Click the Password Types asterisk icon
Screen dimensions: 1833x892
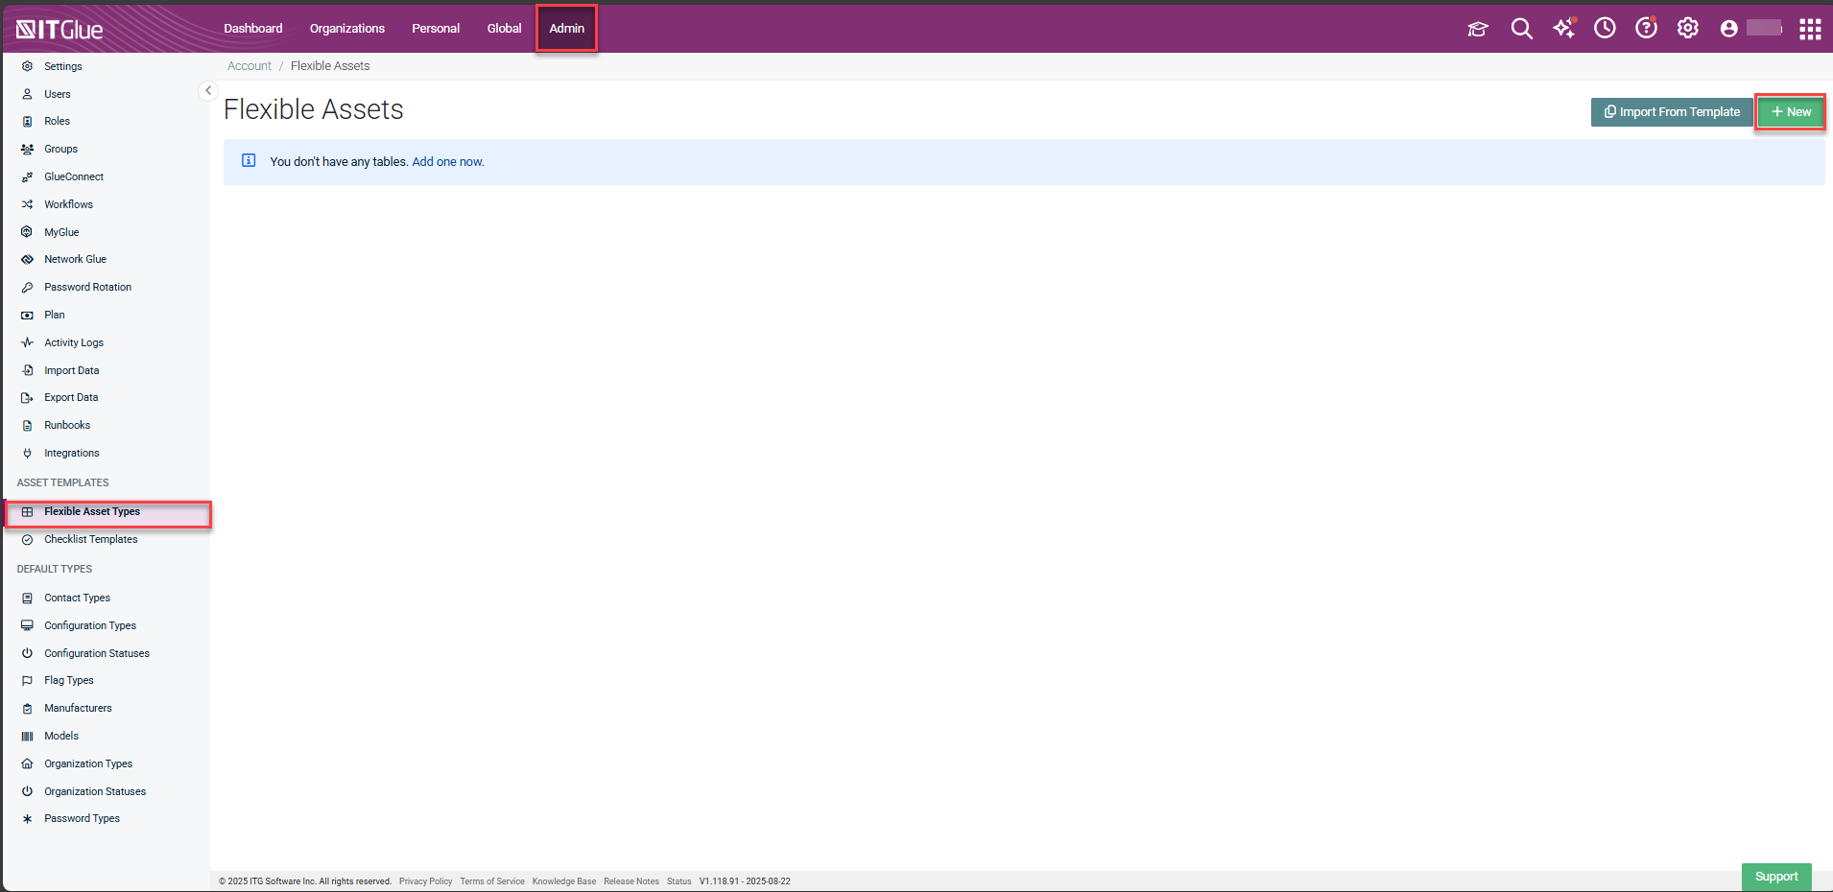click(27, 818)
